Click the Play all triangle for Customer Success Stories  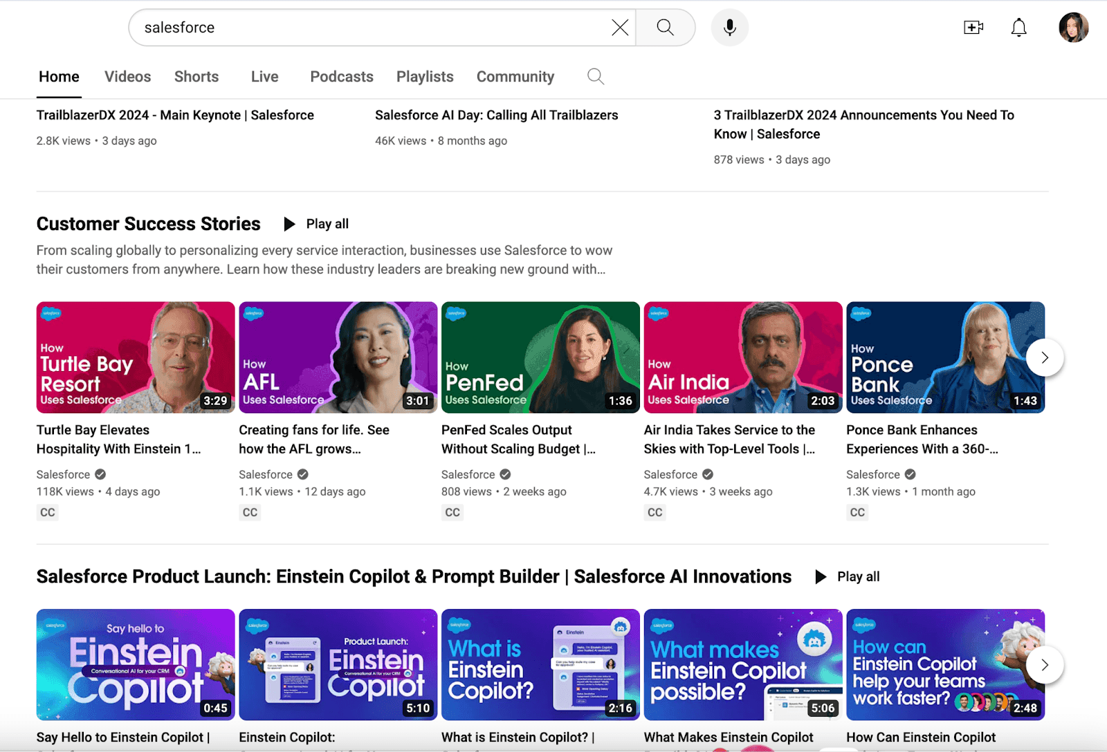coord(289,223)
